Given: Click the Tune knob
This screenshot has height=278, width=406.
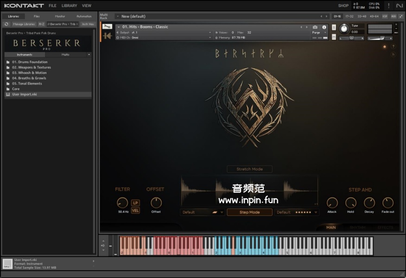Looking at the screenshot, I should tap(344, 28).
